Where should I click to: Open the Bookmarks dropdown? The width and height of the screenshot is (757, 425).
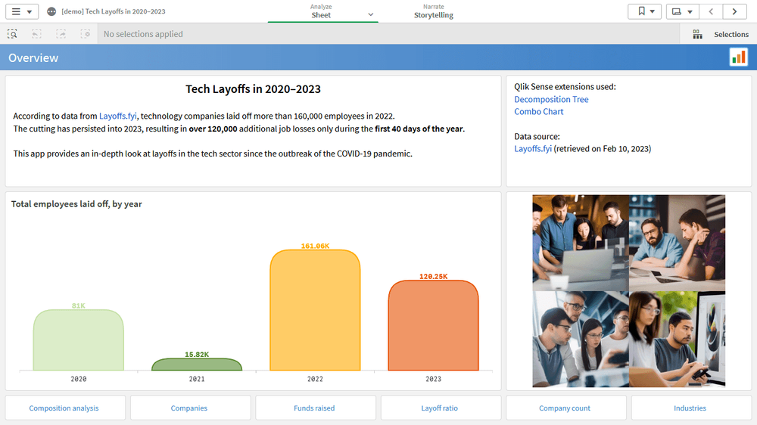[644, 11]
